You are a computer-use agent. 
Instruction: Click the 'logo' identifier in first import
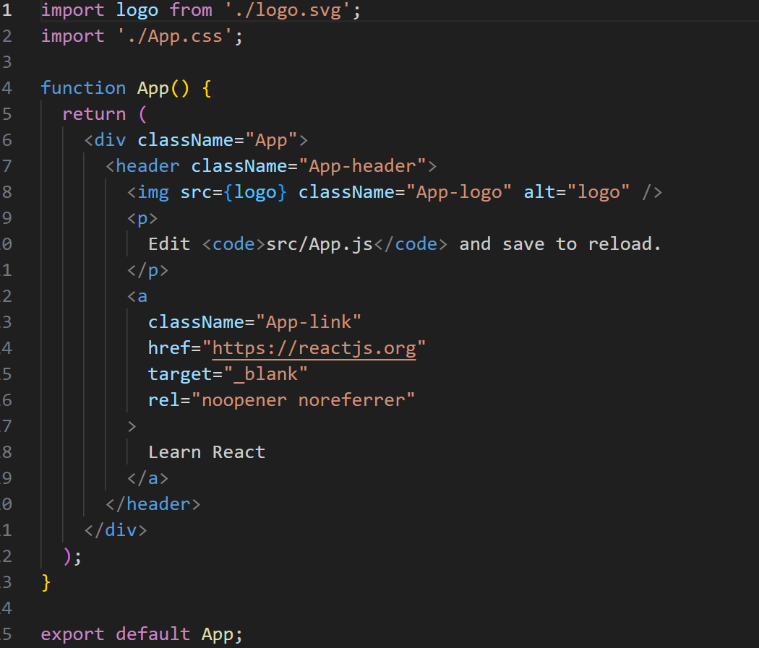(137, 10)
